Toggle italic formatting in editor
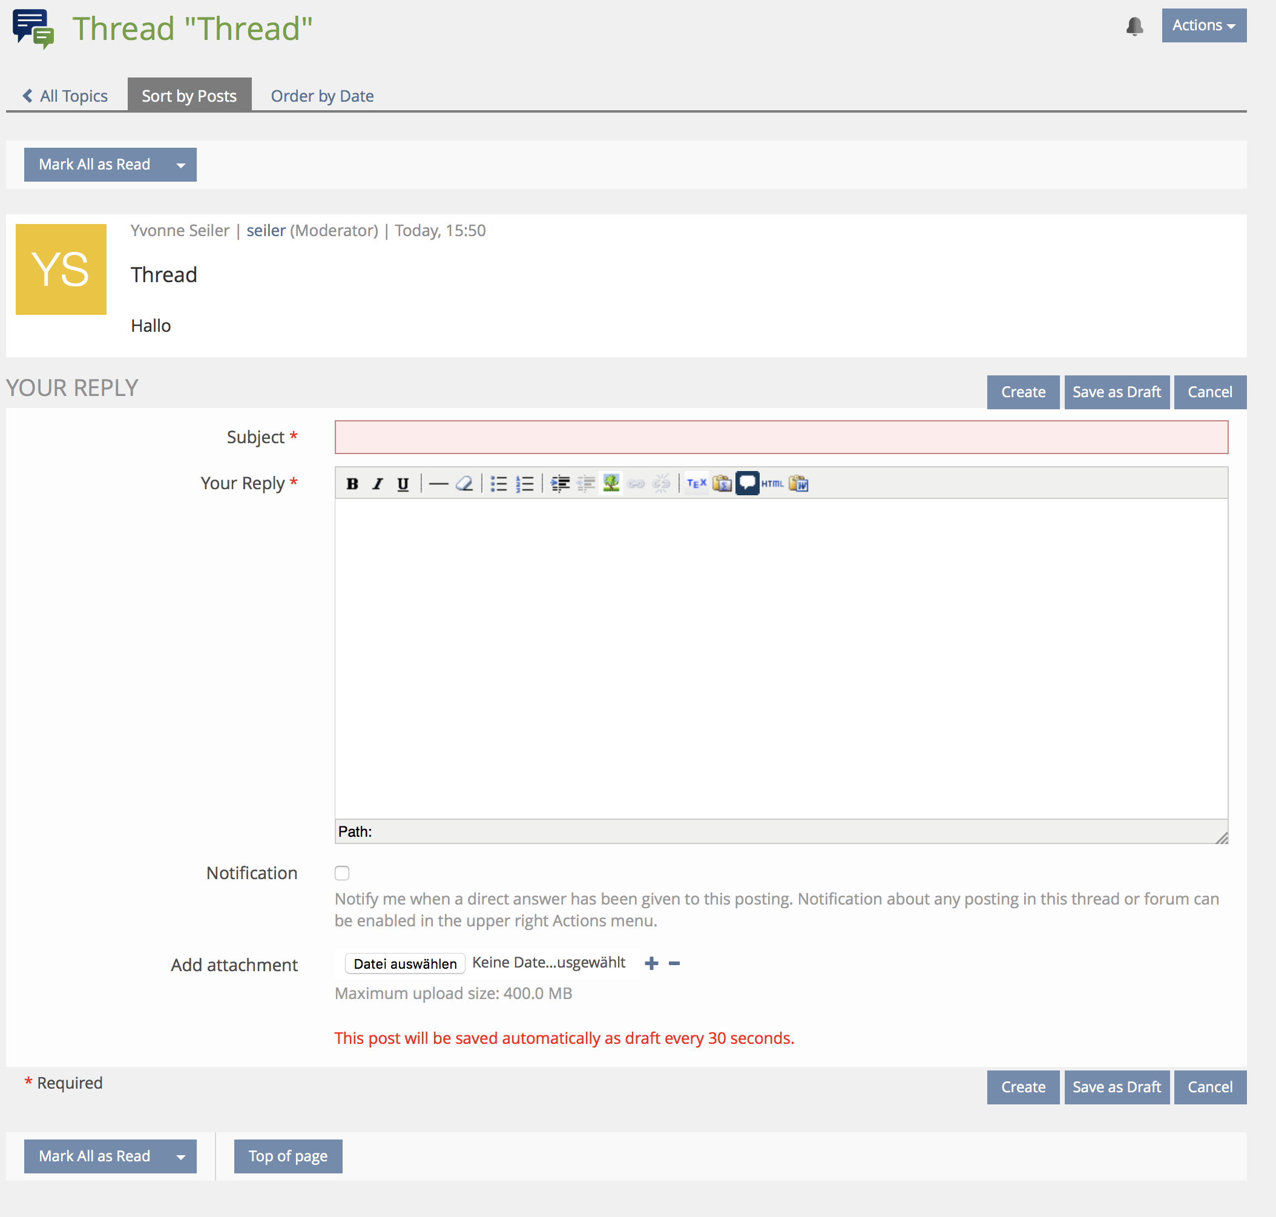This screenshot has width=1276, height=1217. tap(378, 484)
